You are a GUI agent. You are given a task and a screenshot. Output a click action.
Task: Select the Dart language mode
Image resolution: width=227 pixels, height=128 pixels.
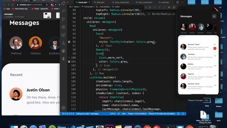[124, 114]
